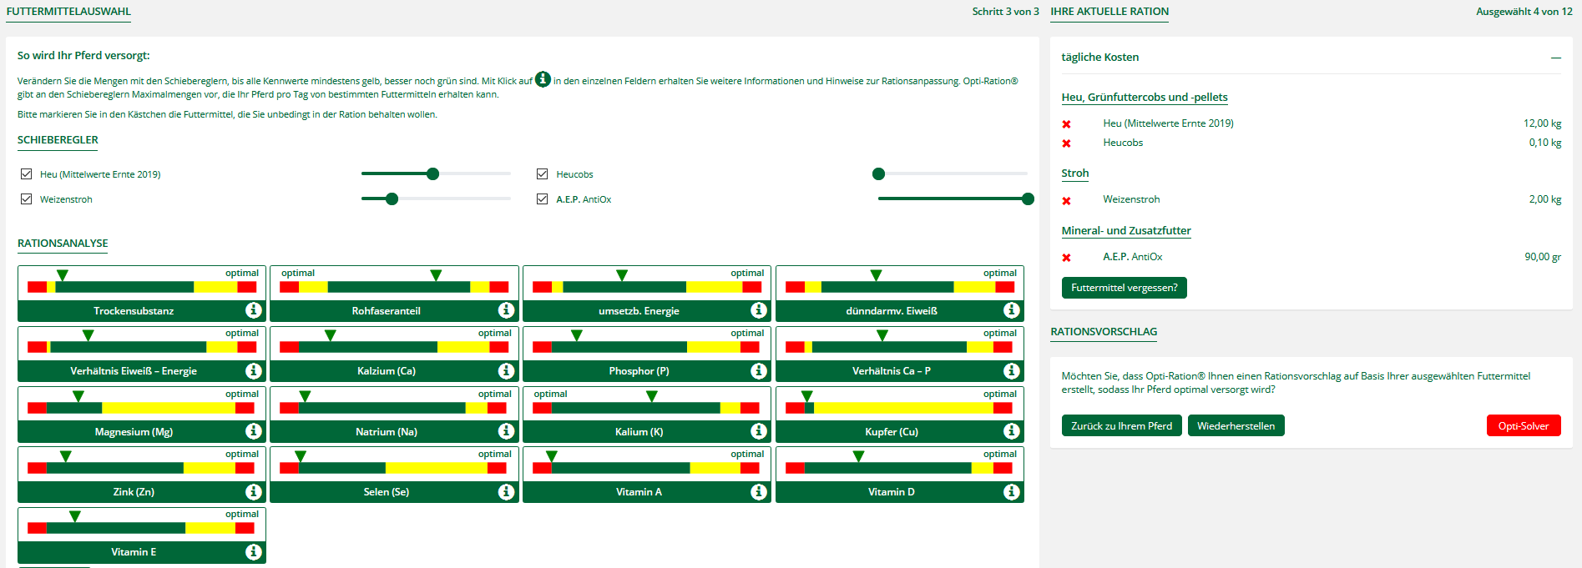Open info for Trockensubstanz
The height and width of the screenshot is (568, 1582).
click(254, 310)
